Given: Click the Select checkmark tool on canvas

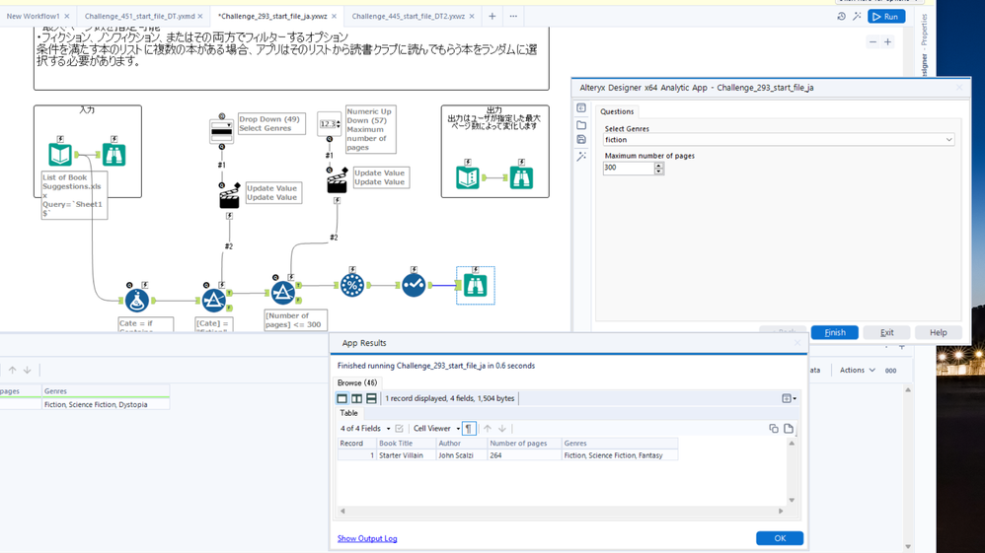Looking at the screenshot, I should (414, 286).
